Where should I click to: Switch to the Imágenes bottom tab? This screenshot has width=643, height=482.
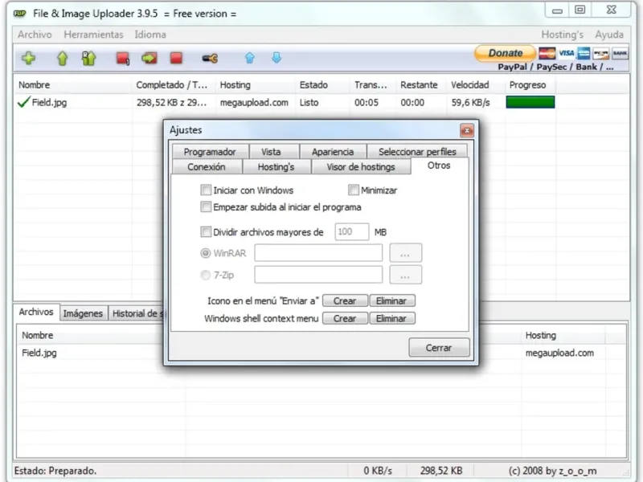point(84,313)
